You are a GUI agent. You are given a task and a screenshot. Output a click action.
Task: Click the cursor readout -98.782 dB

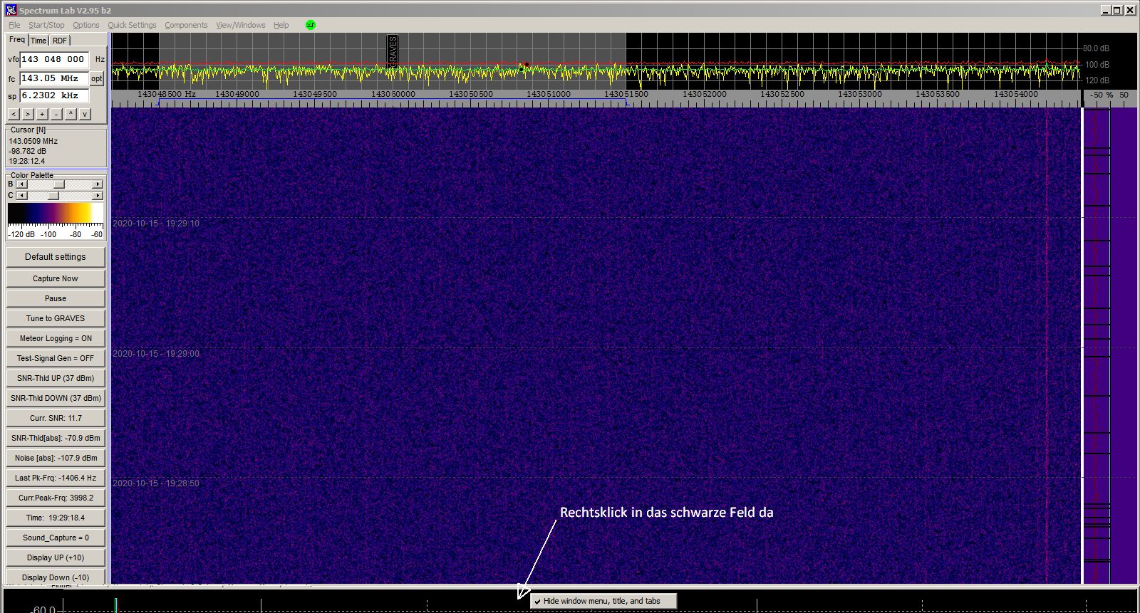[28, 151]
